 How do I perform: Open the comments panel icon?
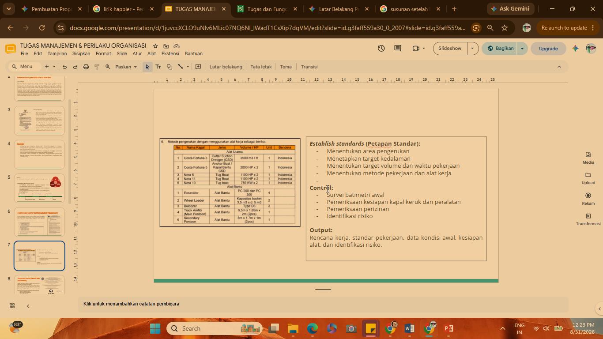398,48
